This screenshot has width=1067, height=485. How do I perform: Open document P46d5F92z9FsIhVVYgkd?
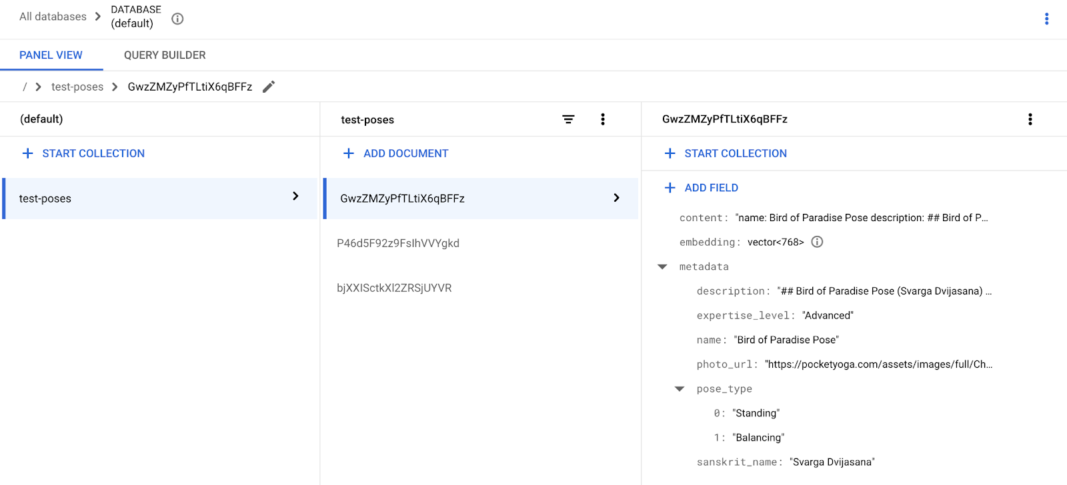(398, 243)
